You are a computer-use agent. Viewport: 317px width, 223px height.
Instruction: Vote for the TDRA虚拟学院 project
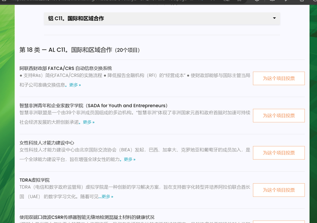coord(279,190)
